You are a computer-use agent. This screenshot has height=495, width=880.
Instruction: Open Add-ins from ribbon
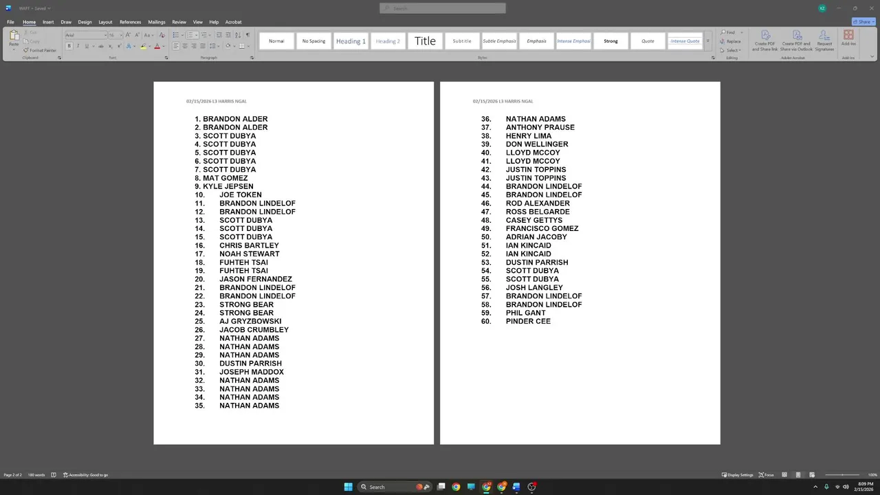click(848, 38)
